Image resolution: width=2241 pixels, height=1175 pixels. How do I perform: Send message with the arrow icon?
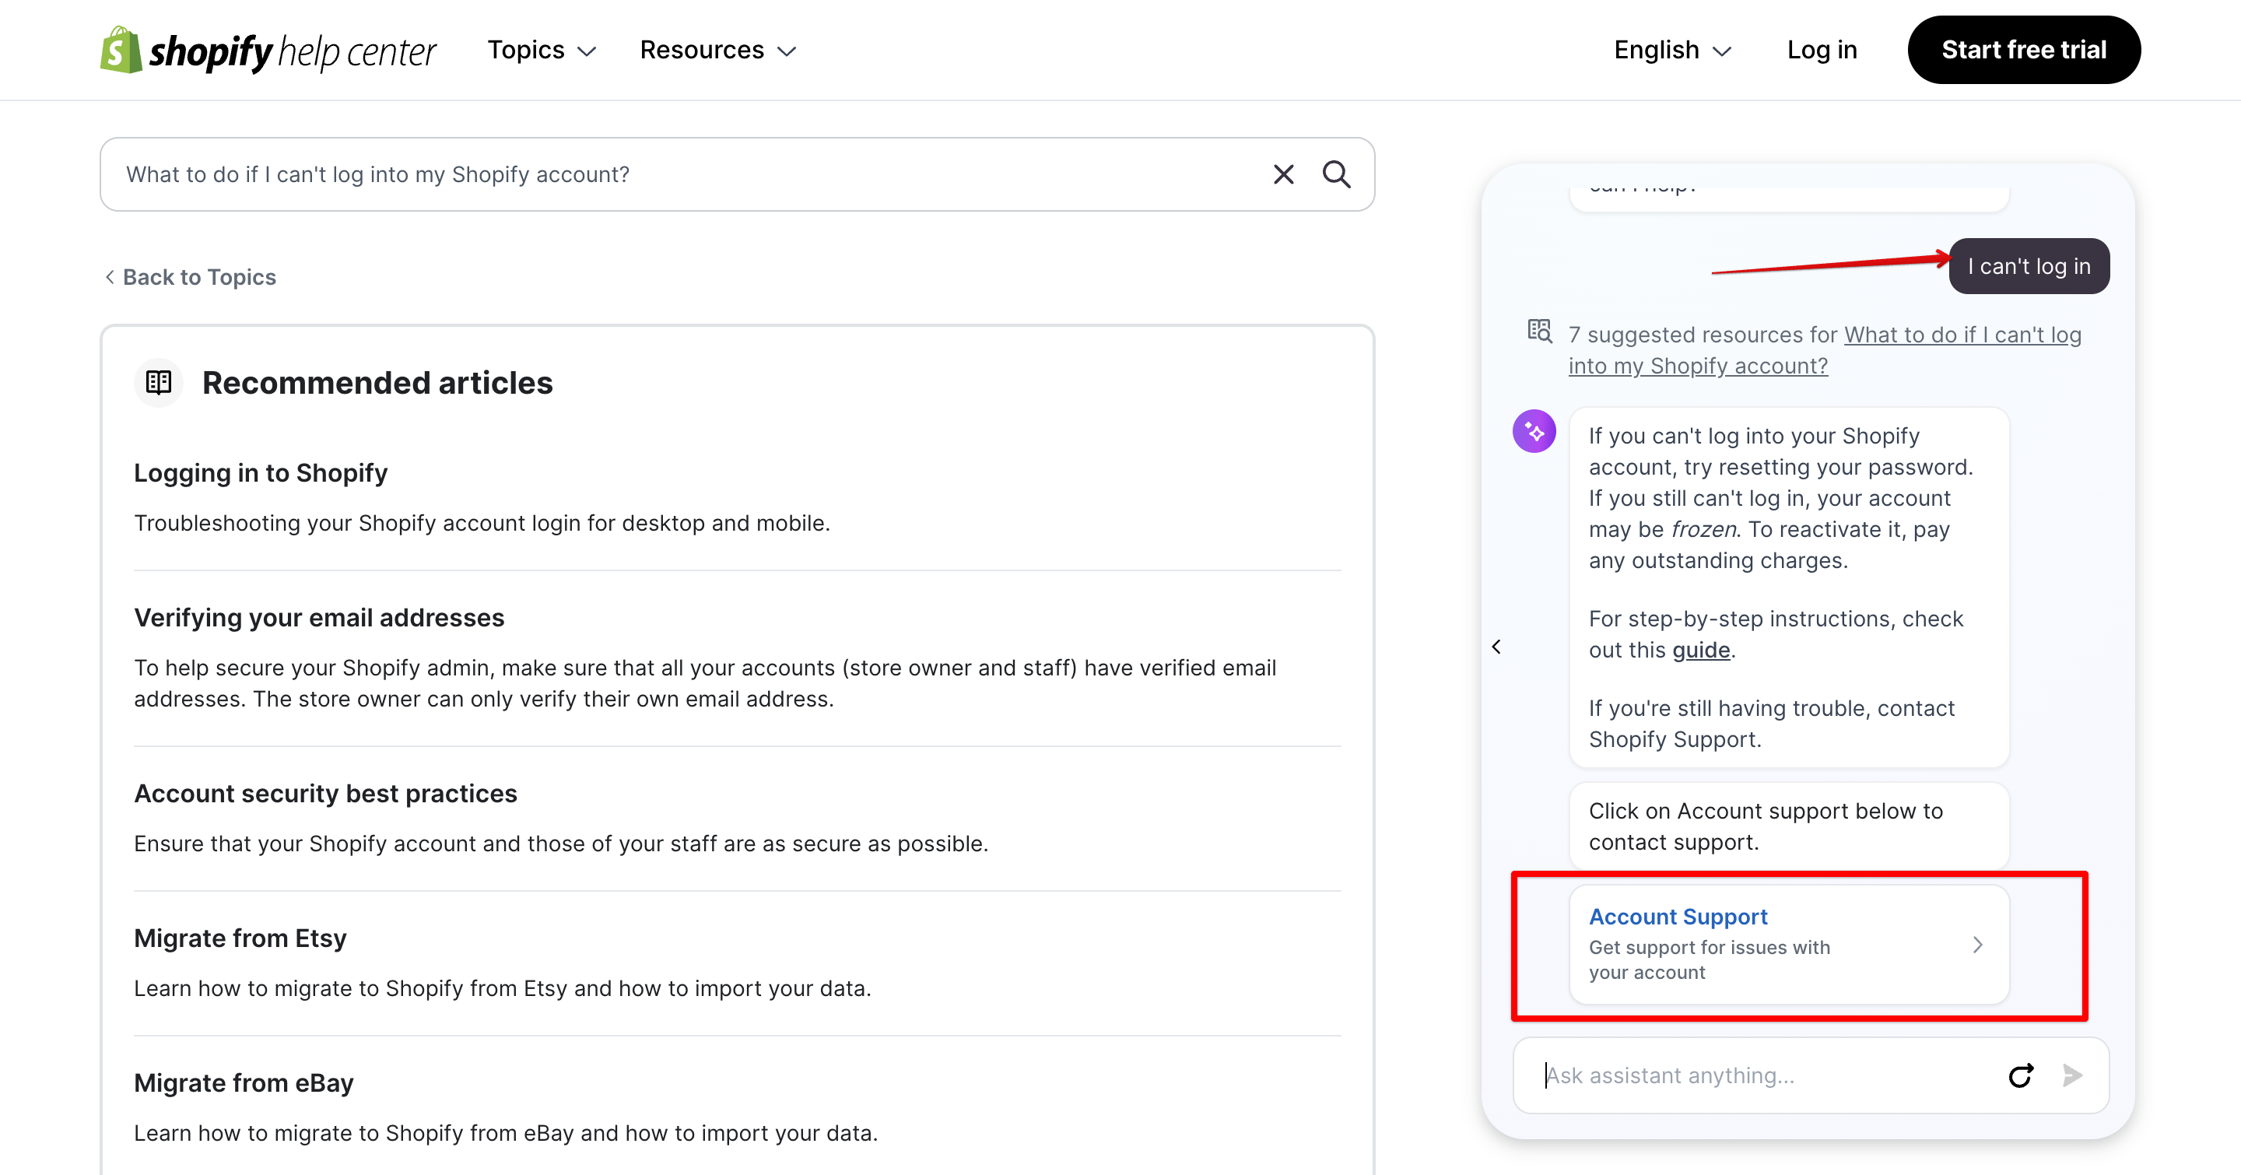coord(2072,1076)
